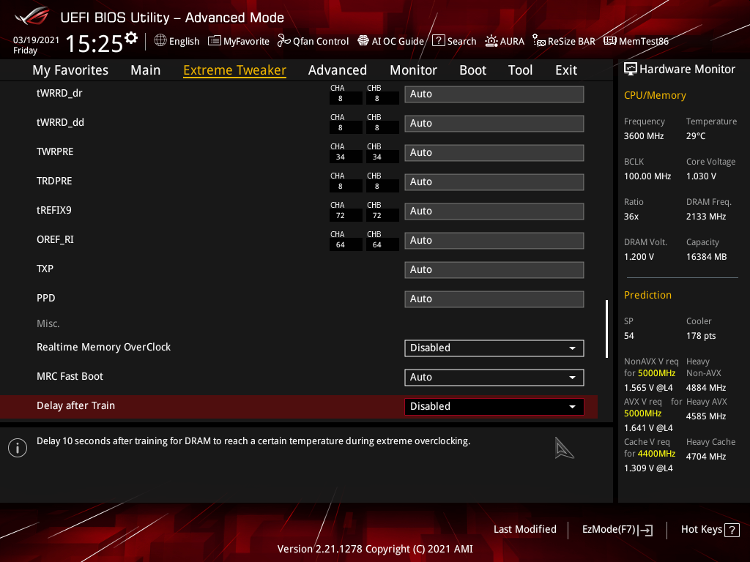The height and width of the screenshot is (562, 750).
Task: Click the mouse cursor icon in help area
Action: pyautogui.click(x=564, y=449)
